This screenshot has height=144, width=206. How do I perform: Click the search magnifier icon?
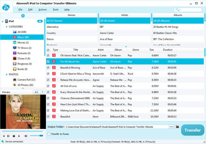pyautogui.click(x=178, y=10)
